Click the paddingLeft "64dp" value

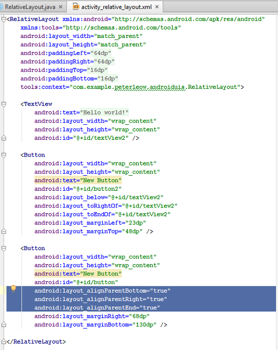[x=101, y=53]
